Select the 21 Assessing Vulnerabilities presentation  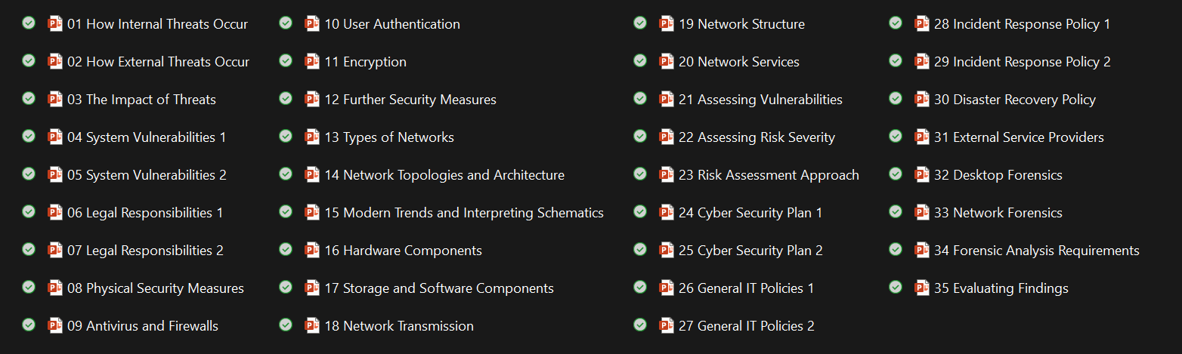coord(760,100)
